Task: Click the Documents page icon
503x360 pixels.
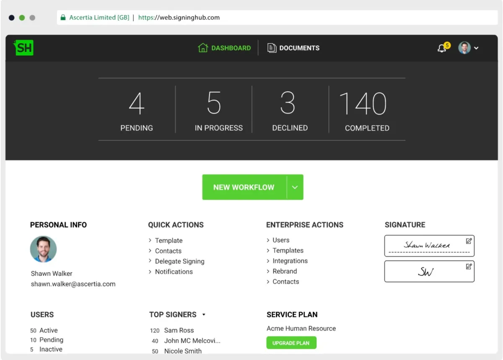Action: tap(272, 48)
